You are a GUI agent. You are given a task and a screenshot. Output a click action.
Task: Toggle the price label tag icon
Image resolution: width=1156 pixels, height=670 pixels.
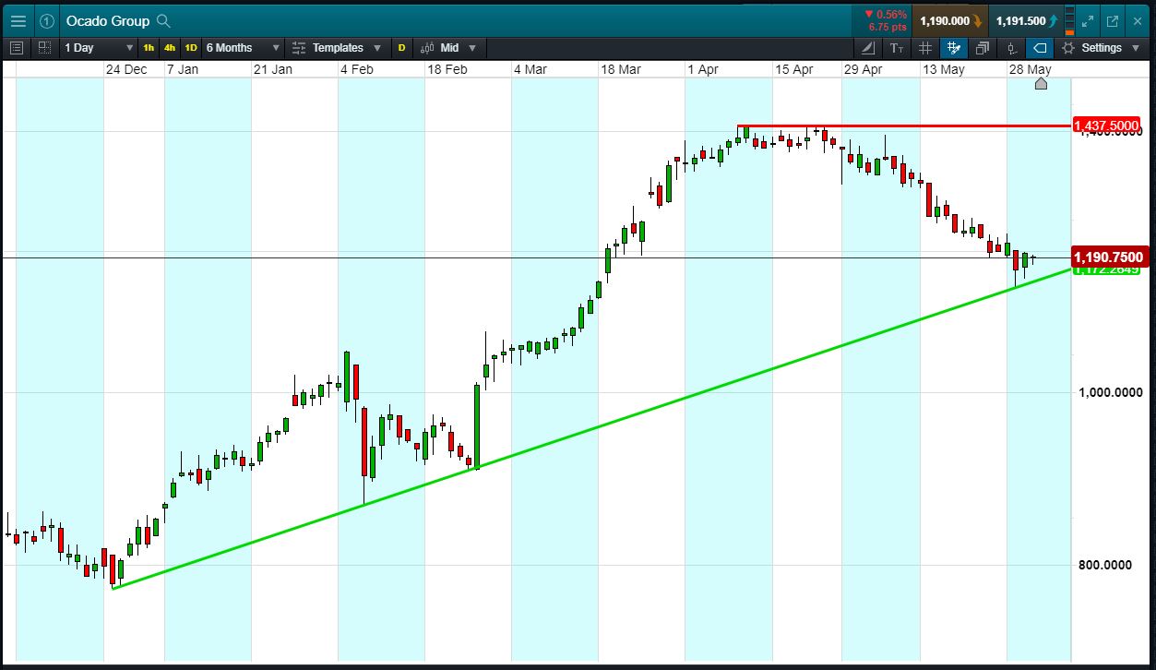[1040, 47]
